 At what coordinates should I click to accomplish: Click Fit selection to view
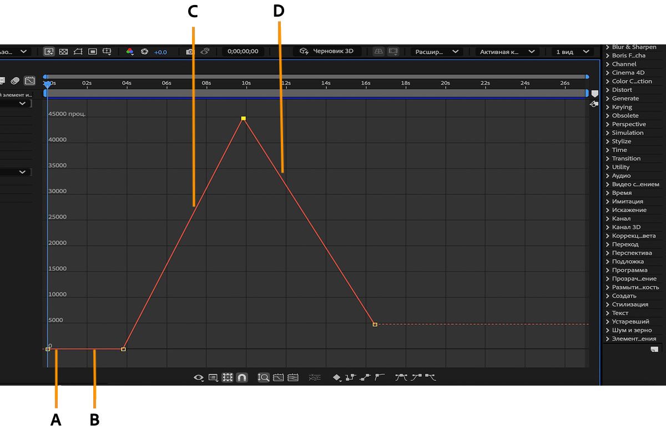point(279,377)
